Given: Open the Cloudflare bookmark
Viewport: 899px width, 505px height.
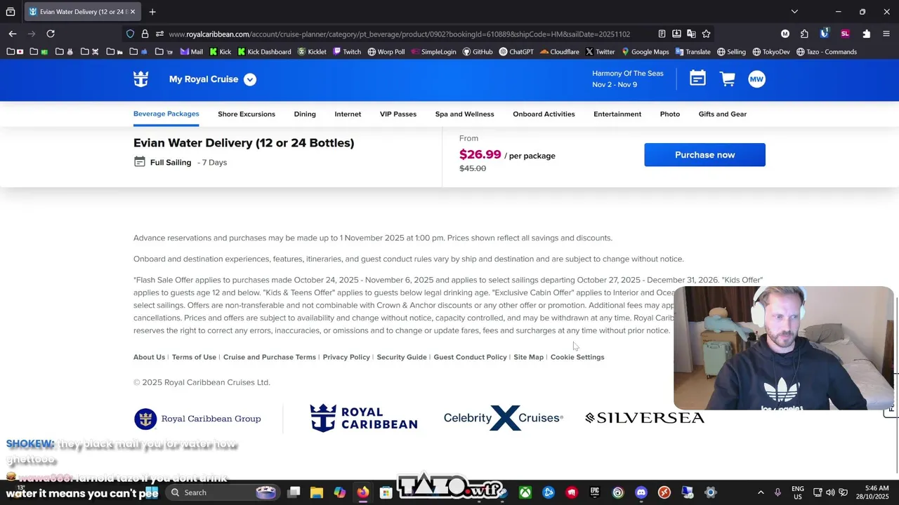Looking at the screenshot, I should (x=560, y=52).
